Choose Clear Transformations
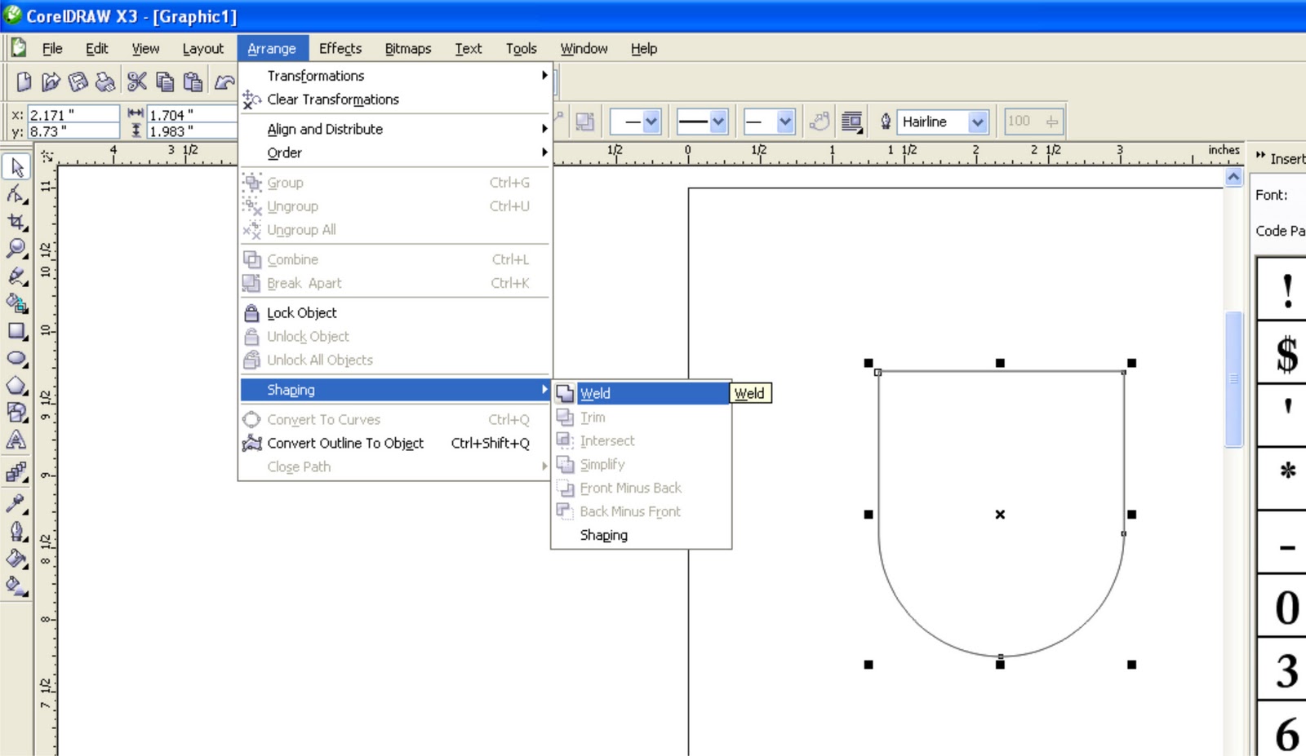Screen dimensions: 1306x756 (395, 99)
